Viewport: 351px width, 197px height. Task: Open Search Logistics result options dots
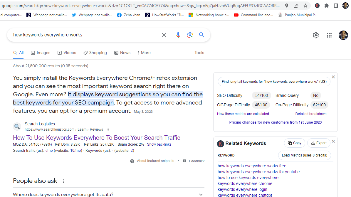tap(108, 129)
